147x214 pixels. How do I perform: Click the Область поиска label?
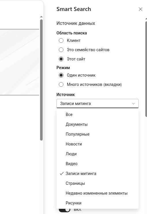72,33
